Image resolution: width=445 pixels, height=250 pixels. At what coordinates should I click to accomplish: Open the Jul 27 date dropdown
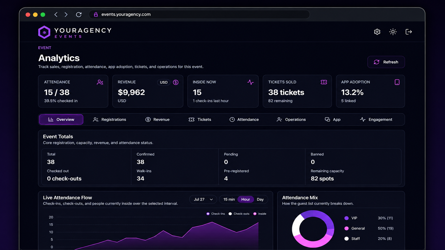click(x=203, y=199)
